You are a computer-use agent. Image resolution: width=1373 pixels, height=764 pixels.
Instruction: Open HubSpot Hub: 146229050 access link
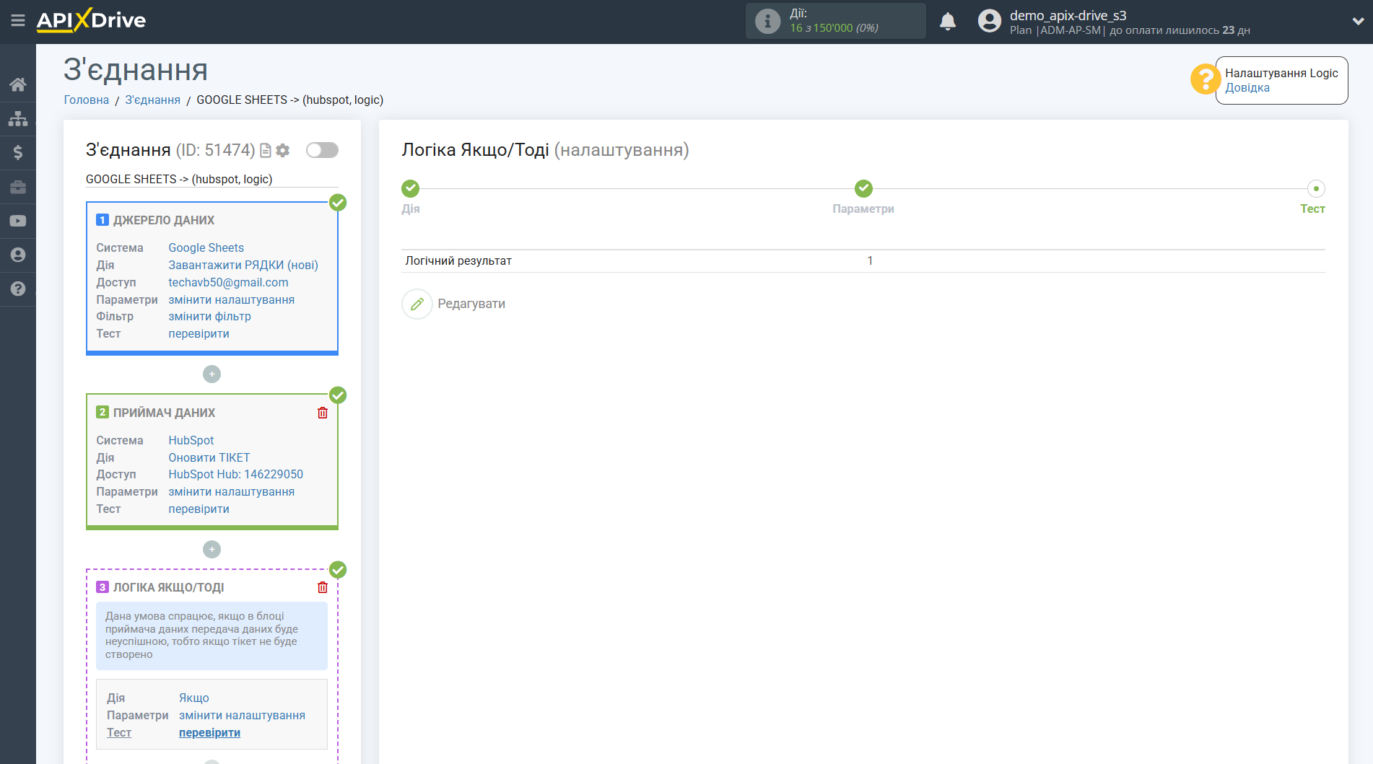click(235, 474)
